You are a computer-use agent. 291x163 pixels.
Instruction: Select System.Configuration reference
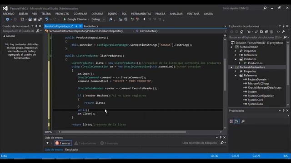(x=261, y=96)
